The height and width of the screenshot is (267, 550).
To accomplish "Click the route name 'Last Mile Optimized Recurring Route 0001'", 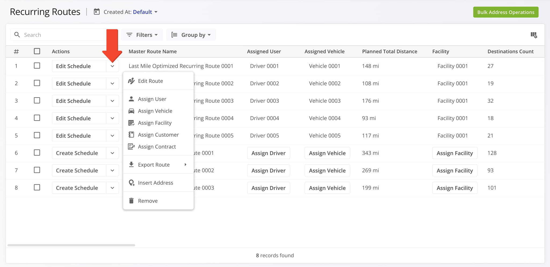I will [x=181, y=66].
